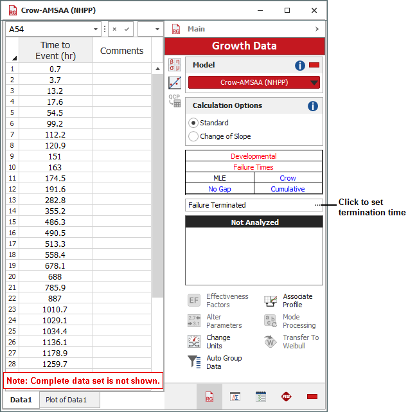The width and height of the screenshot is (408, 412).
Task: Select the Standard calculation option
Action: click(193, 123)
